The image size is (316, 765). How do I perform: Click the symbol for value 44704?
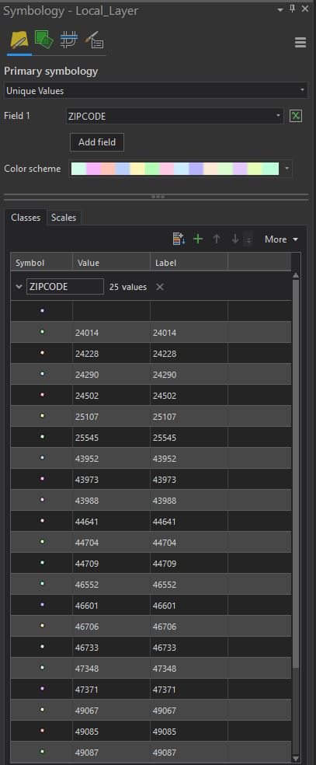42,542
